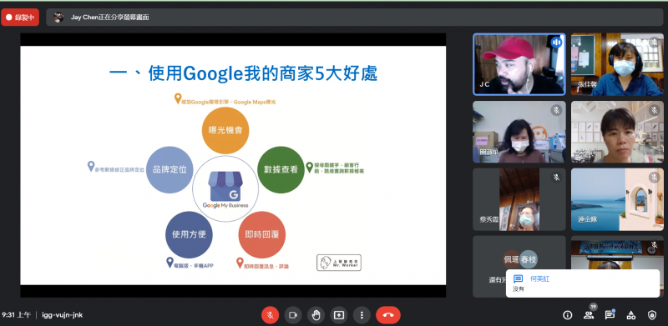Image resolution: width=668 pixels, height=326 pixels.
Task: Click chat bubble icon in notification popup
Action: coord(518,279)
